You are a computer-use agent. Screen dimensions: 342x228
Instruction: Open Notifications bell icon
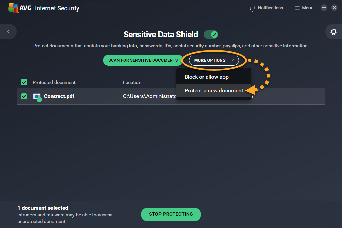coord(253,8)
